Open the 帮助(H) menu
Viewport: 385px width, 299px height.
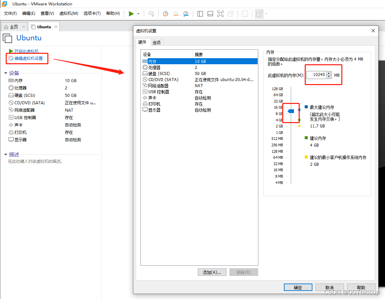pyautogui.click(x=113, y=13)
